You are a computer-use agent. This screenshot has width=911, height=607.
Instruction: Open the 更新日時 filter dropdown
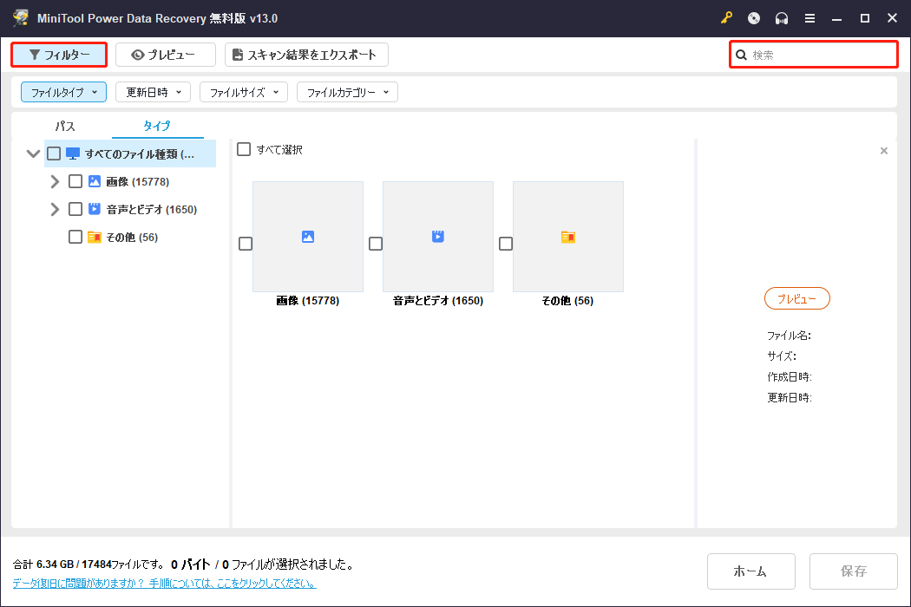pyautogui.click(x=154, y=92)
